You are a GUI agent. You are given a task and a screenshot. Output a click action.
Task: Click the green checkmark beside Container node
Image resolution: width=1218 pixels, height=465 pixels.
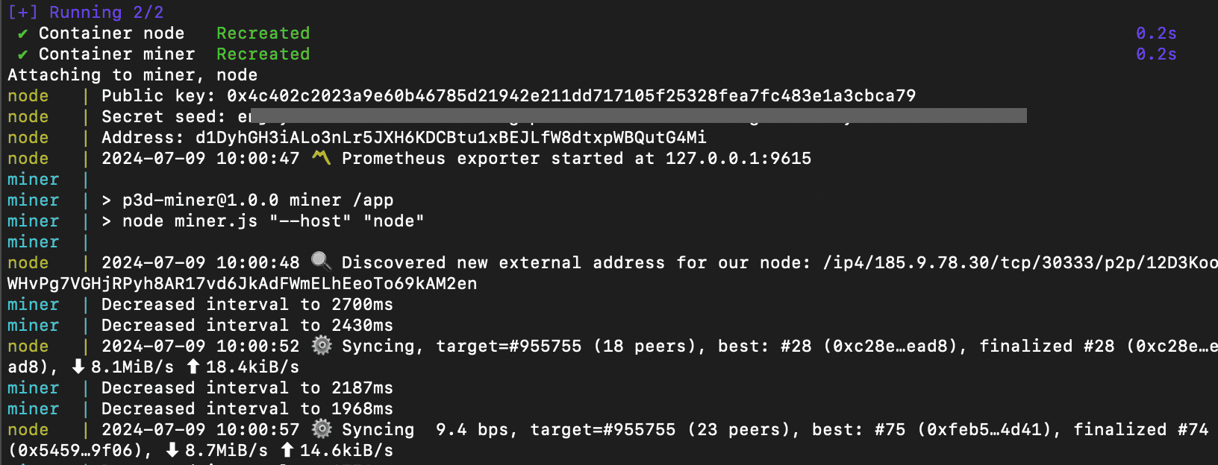(x=23, y=34)
